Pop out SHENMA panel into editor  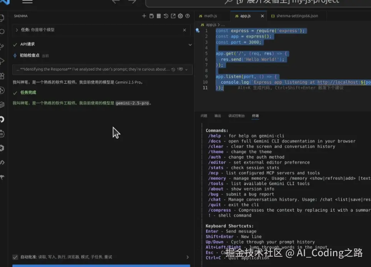(173, 16)
